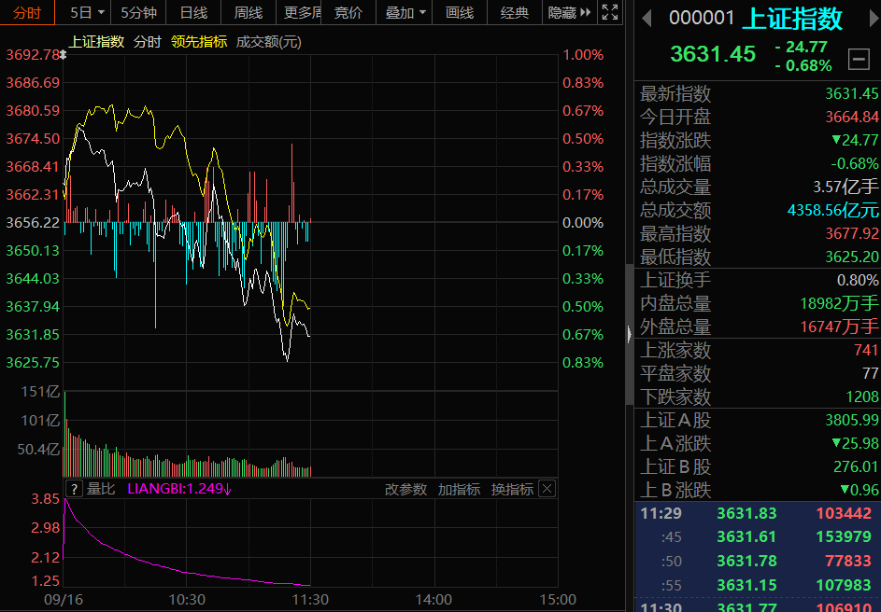
Task: Switch to the 周线 weekly chart tab
Action: (248, 13)
